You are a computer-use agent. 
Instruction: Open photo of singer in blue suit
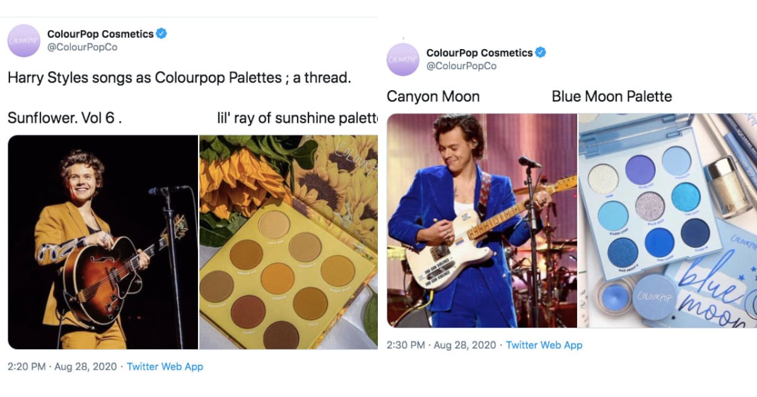pyautogui.click(x=482, y=221)
